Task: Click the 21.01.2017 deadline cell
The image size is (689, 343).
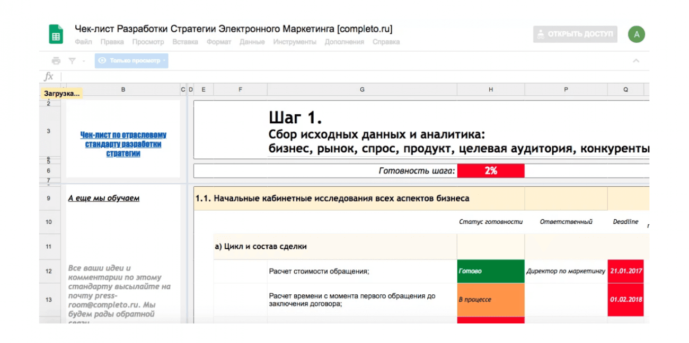Action: pos(625,272)
